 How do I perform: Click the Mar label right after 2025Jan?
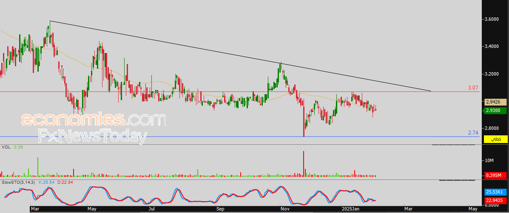coord(407,209)
